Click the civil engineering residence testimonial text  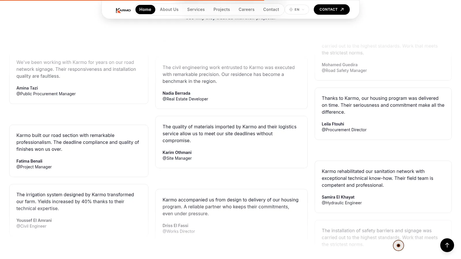point(229,74)
